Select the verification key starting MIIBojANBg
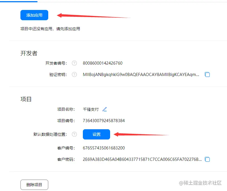 point(141,75)
